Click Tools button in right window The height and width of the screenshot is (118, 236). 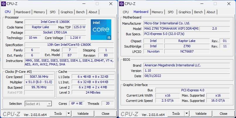(x=176, y=114)
